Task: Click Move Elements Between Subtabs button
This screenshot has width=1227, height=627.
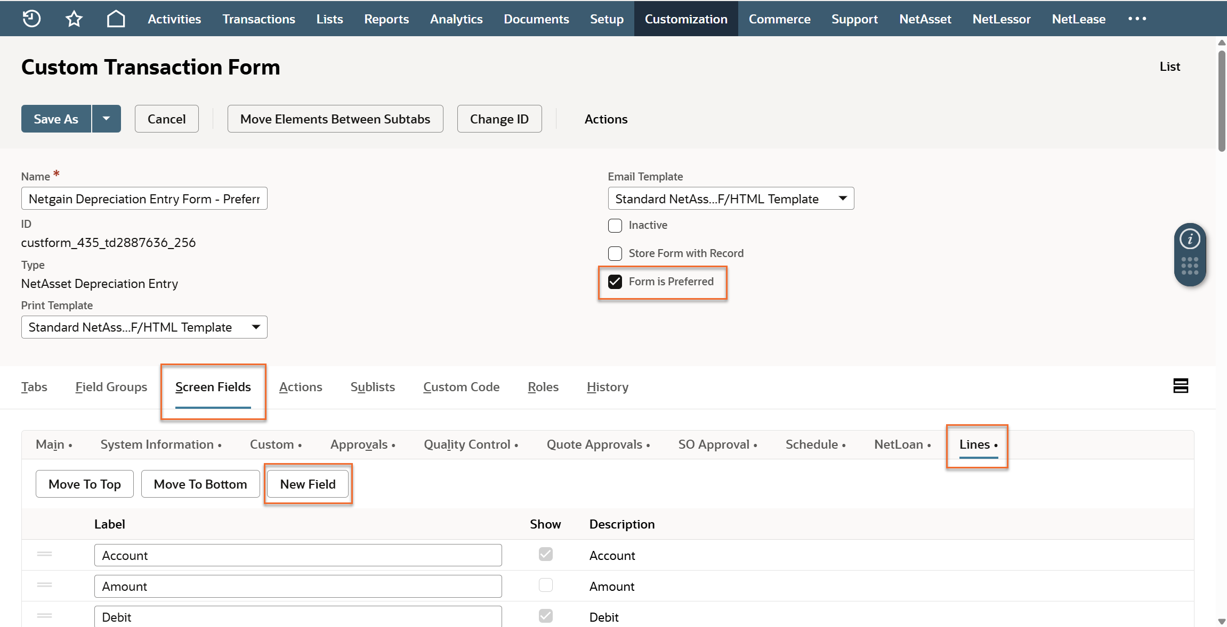Action: coord(335,119)
